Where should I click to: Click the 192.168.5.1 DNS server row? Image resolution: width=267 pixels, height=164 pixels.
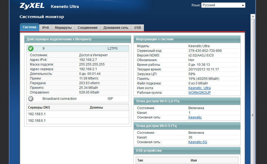click(78, 114)
